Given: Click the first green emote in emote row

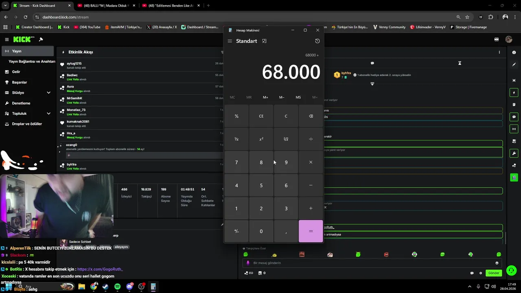Looking at the screenshot, I should pos(245,254).
